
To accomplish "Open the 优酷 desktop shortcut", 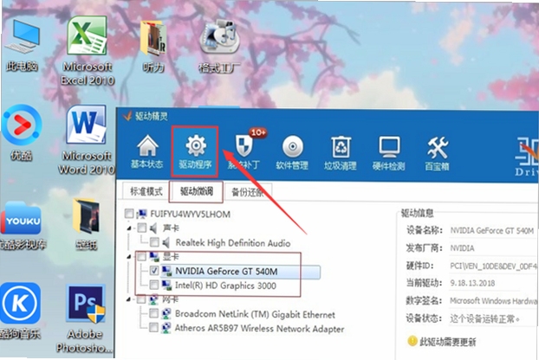I will click(22, 133).
